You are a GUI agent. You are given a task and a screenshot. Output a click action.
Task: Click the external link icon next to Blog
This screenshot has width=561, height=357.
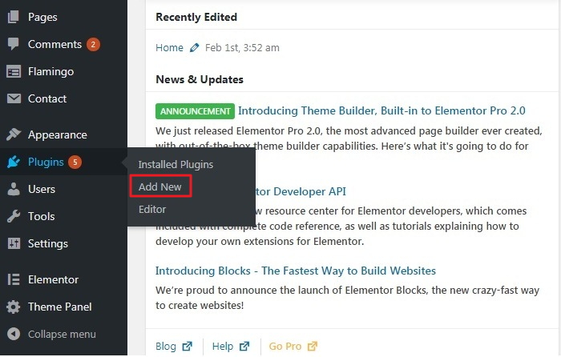(187, 346)
